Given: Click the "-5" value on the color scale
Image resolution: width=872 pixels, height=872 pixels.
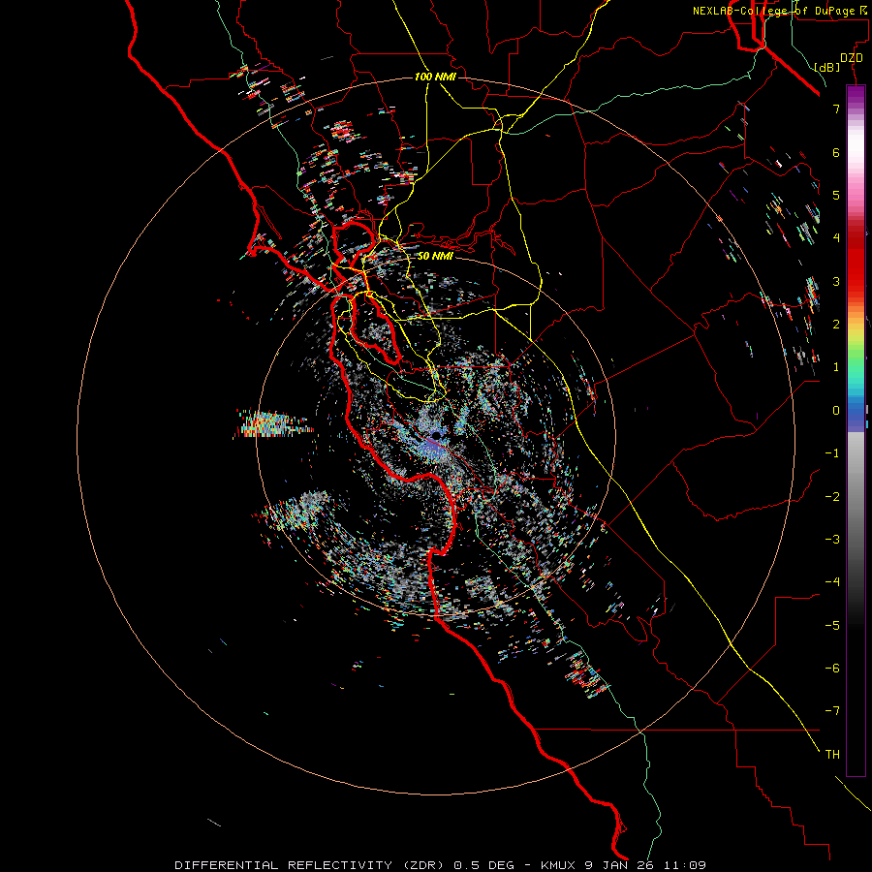Looking at the screenshot, I should [x=832, y=626].
